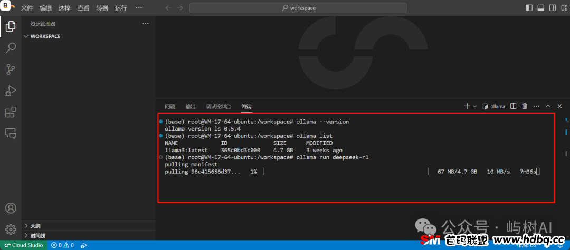Switch to the 问题 panel tab
This screenshot has height=250, width=570.
click(x=170, y=106)
